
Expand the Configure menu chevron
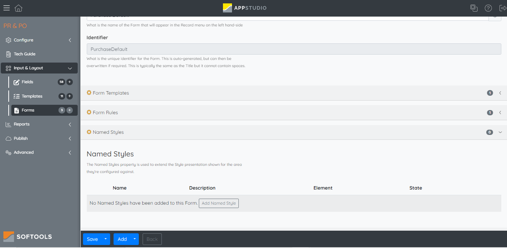click(x=70, y=40)
